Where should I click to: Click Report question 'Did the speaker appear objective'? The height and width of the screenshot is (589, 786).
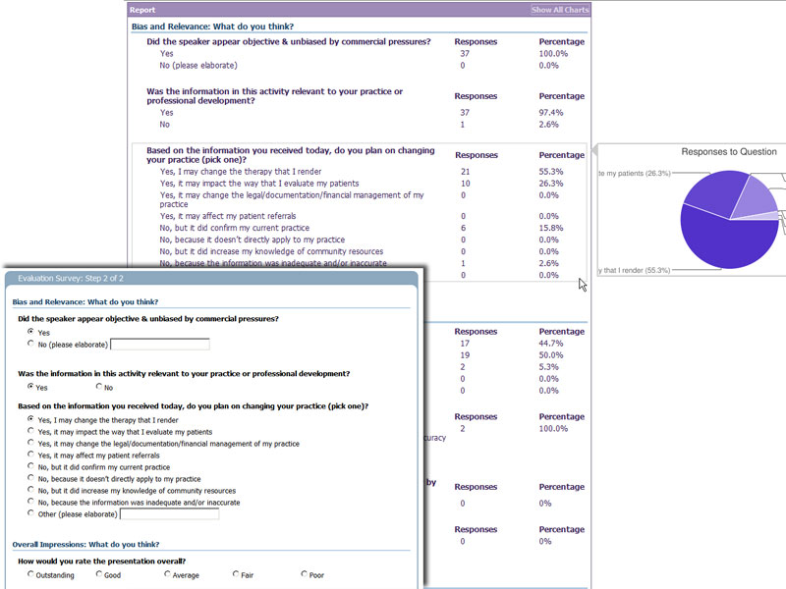tap(289, 41)
